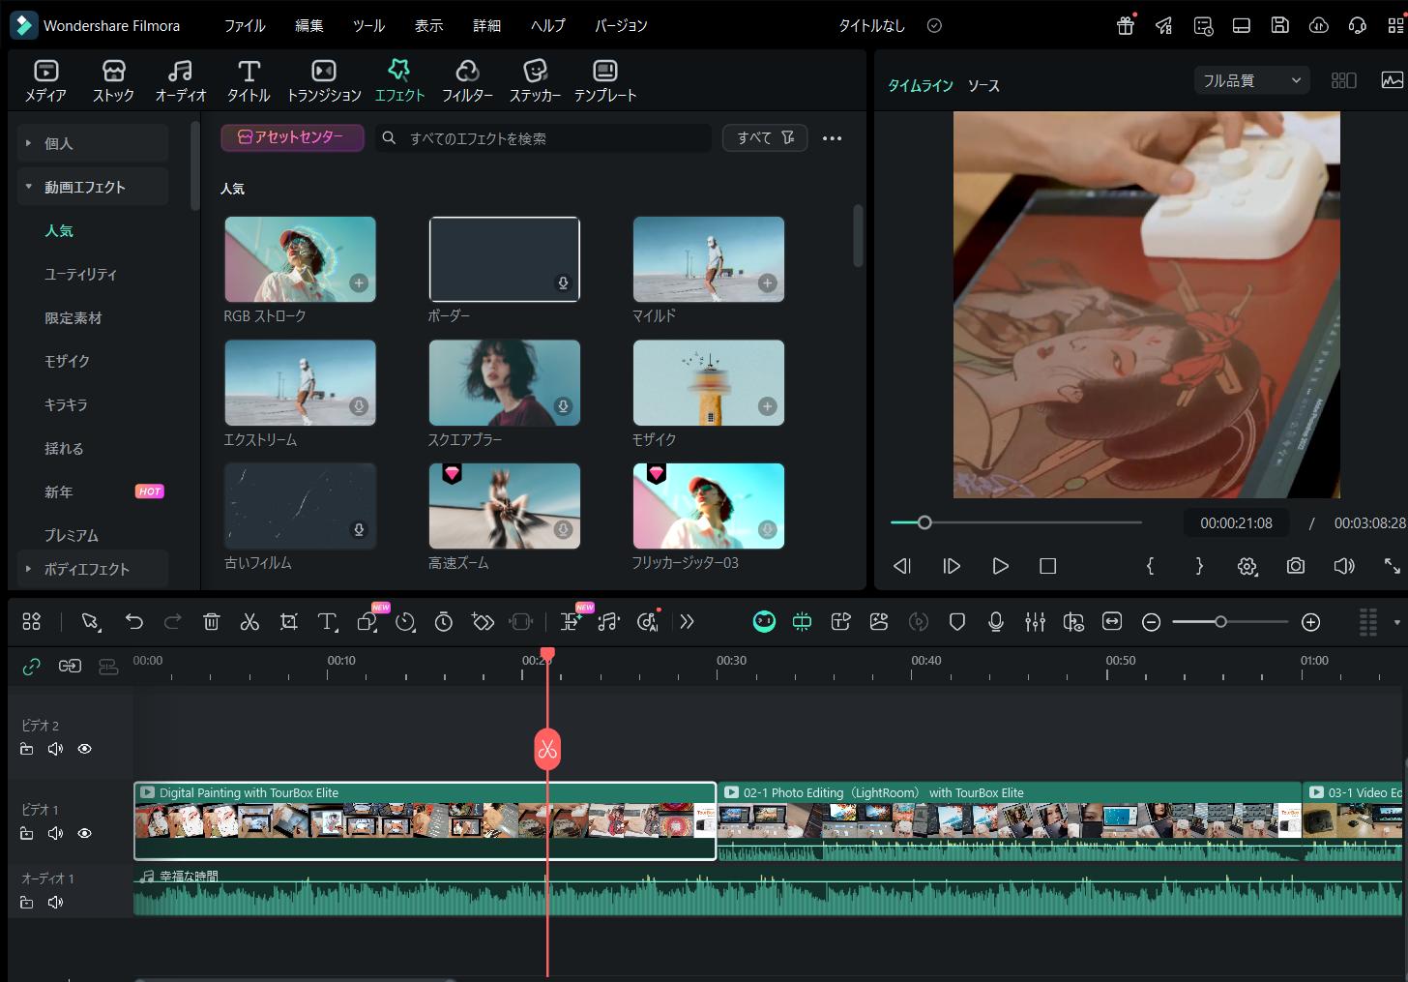This screenshot has height=982, width=1408.
Task: Click the voiceover microphone icon
Action: click(x=996, y=622)
